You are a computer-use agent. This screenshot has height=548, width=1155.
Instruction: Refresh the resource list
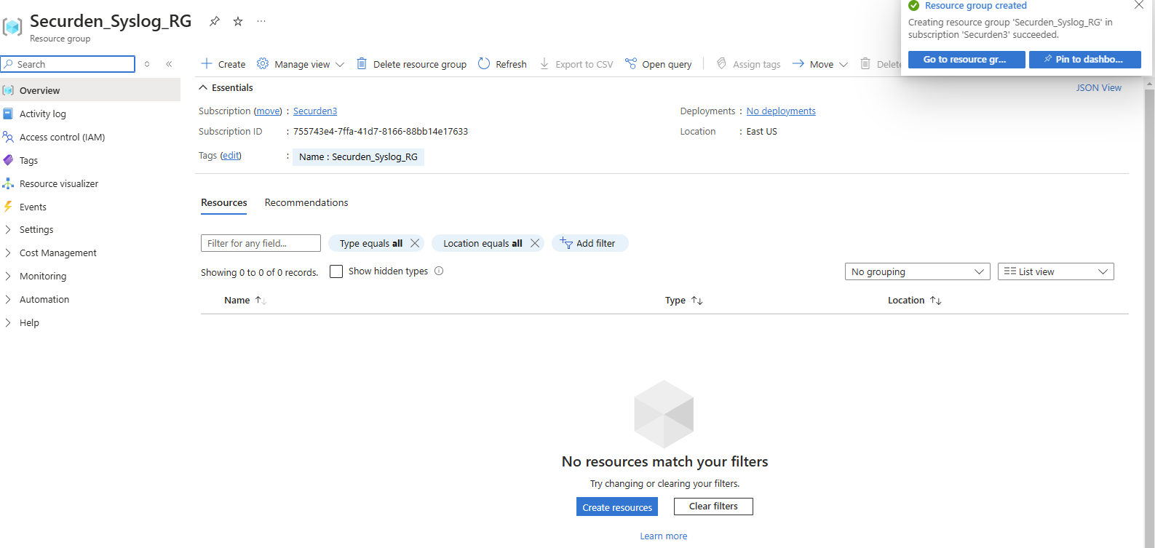point(502,64)
